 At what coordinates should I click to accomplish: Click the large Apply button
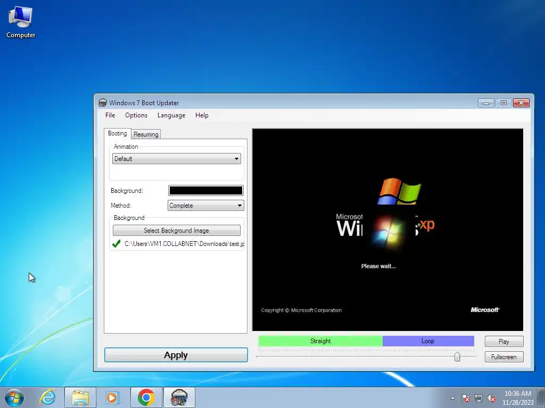click(x=176, y=355)
